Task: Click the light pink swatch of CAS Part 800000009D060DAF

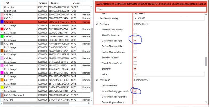Action: click(x=2, y=14)
